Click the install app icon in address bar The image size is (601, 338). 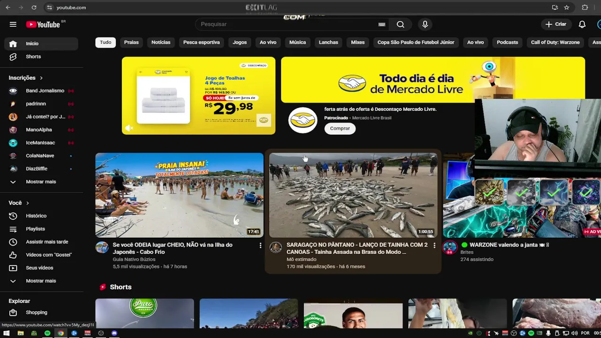coord(555,8)
